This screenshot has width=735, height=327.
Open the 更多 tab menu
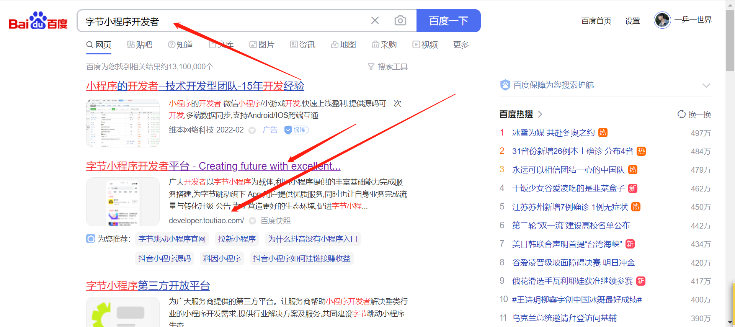[x=461, y=45]
